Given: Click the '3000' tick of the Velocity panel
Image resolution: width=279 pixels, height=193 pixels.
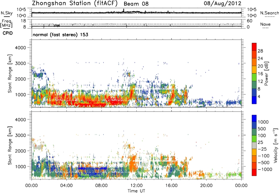Looking at the screenshot, I should (20, 135).
